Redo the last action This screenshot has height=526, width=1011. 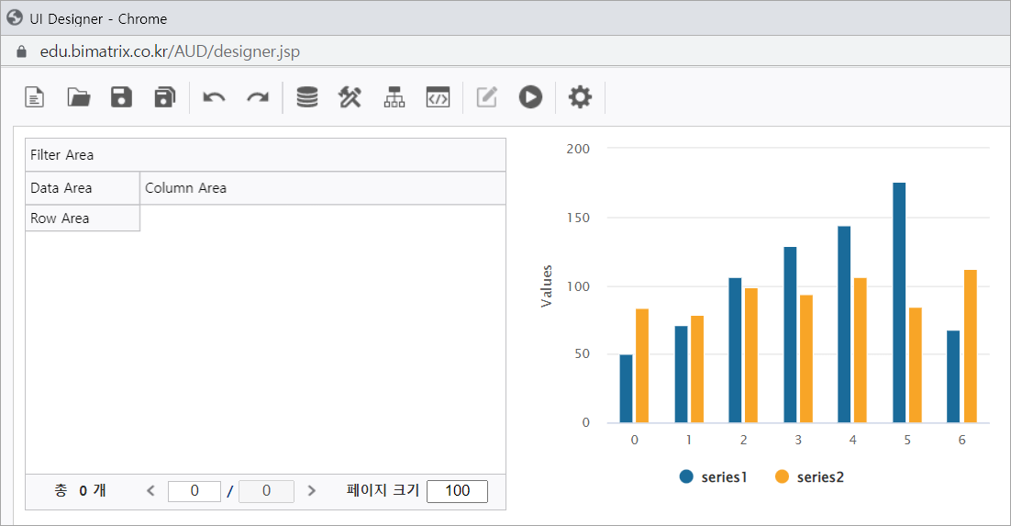[258, 97]
